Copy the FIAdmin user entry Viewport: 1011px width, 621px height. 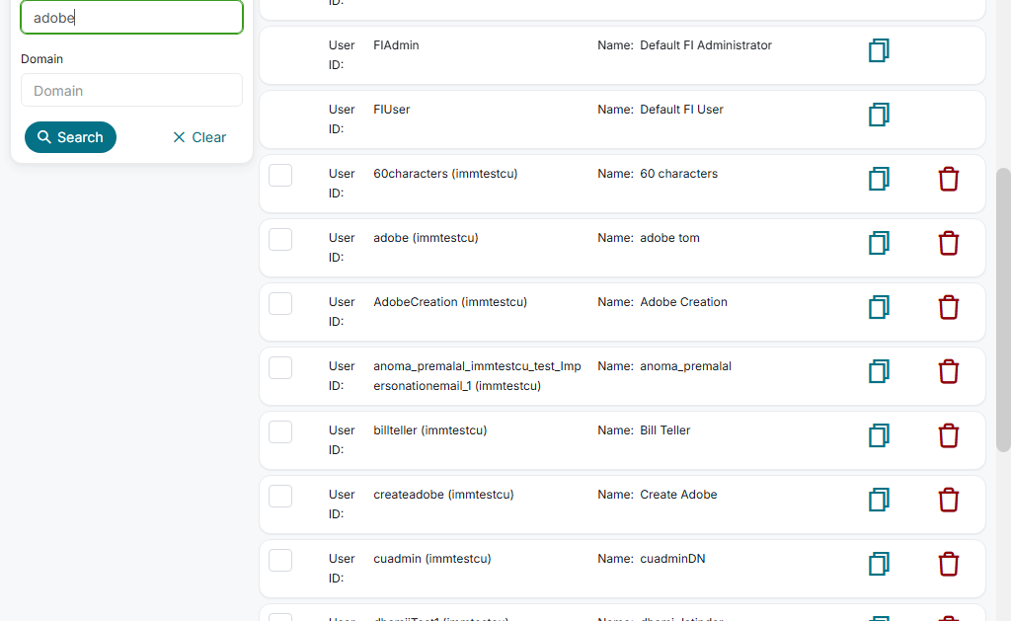pyautogui.click(x=879, y=50)
